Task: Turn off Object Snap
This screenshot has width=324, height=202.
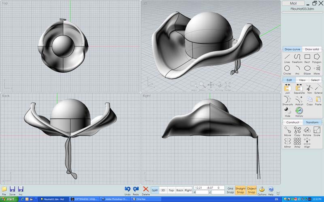Action: pos(252,190)
